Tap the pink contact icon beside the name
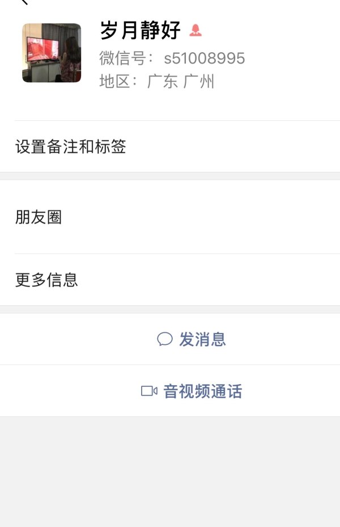The width and height of the screenshot is (340, 527). pyautogui.click(x=195, y=30)
